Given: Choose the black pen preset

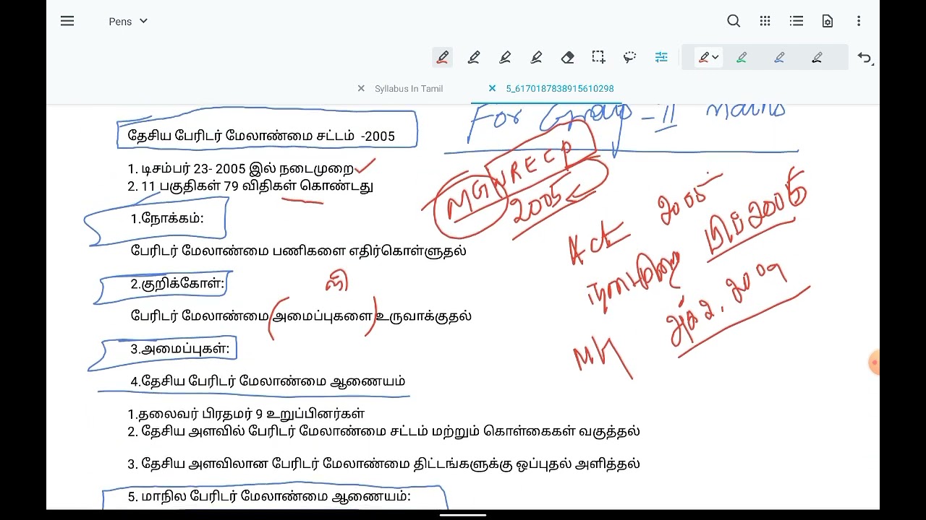Looking at the screenshot, I should [x=817, y=57].
